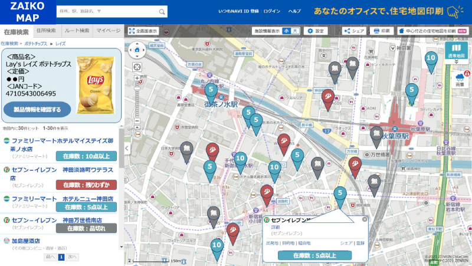Open the 設定 settings gear
This screenshot has height=266, width=472.
316,31
